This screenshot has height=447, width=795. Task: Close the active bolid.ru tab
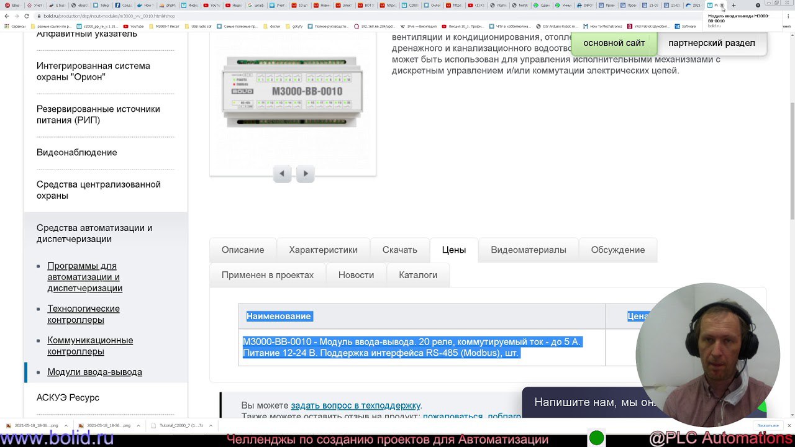[722, 5]
